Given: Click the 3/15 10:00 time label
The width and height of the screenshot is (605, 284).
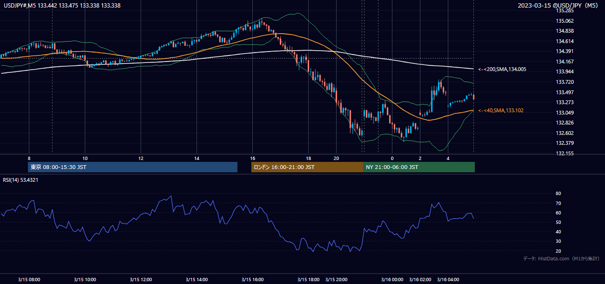Looking at the screenshot, I should point(85,279).
